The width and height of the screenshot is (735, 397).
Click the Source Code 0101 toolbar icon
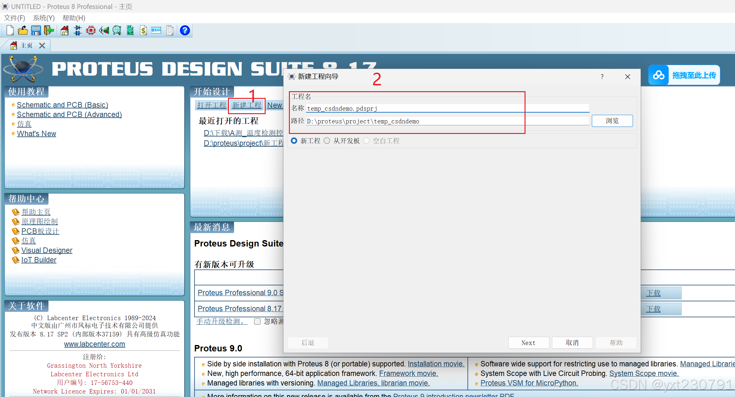(156, 31)
